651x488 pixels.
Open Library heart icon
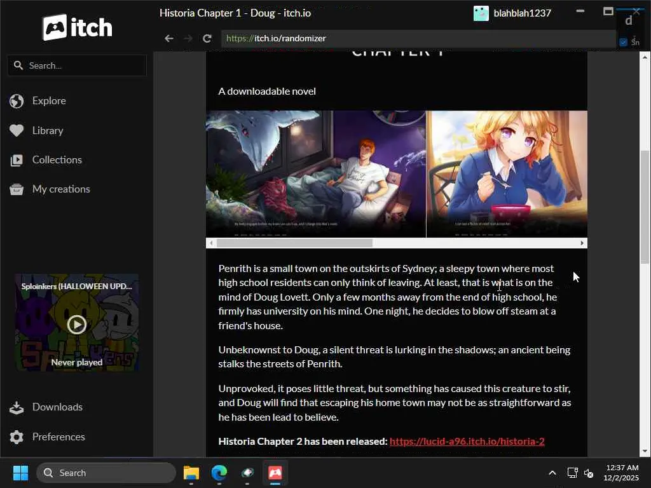17,131
